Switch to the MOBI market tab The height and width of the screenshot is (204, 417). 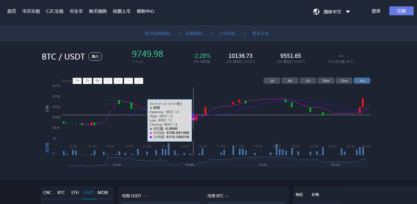[103, 193]
